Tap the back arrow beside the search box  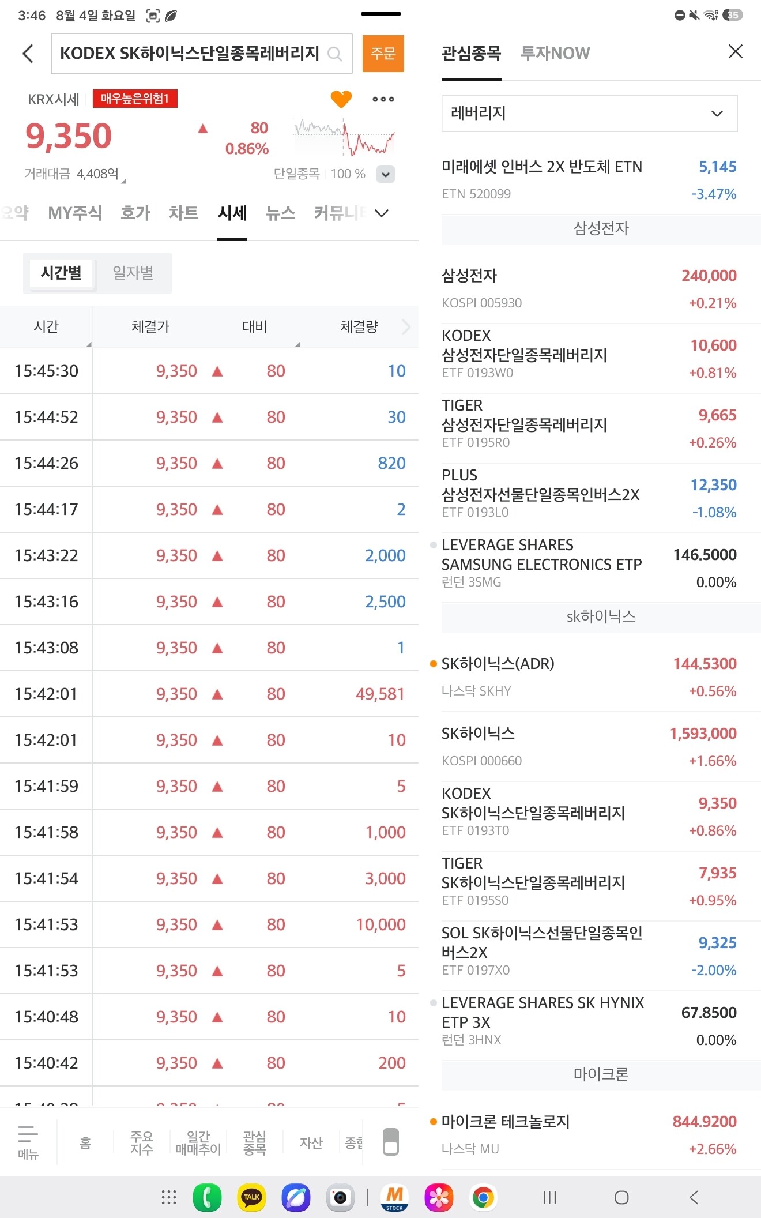(28, 54)
